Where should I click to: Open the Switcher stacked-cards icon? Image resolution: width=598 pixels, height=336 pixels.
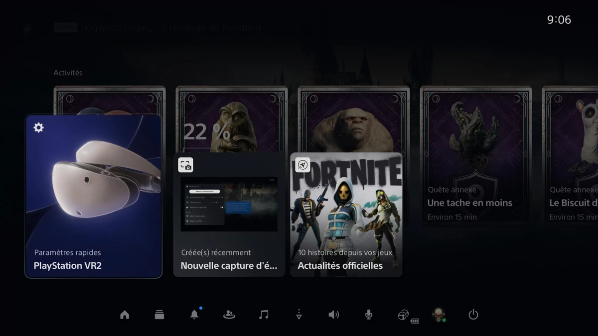click(x=159, y=315)
